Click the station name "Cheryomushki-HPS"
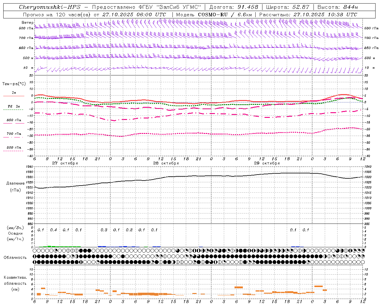The image size is (380, 304). coord(50,7)
